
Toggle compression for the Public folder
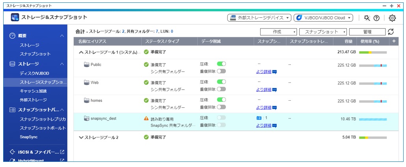coord(221,64)
